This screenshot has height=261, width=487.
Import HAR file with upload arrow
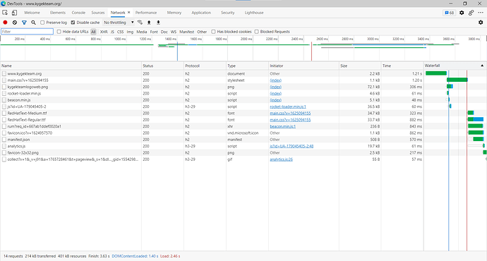pyautogui.click(x=149, y=23)
